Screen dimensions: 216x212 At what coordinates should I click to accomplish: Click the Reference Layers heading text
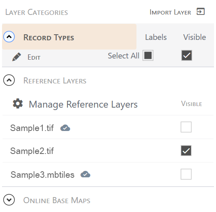click(55, 81)
